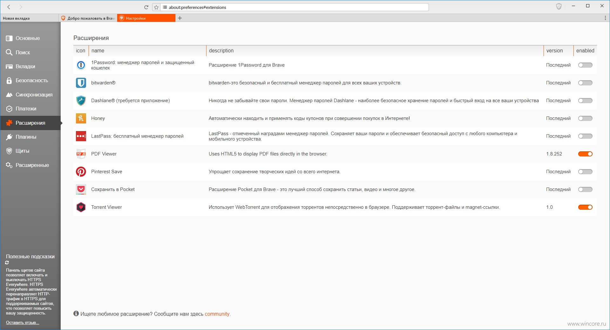Image resolution: width=610 pixels, height=330 pixels.
Task: Reload the page with the refresh icon
Action: [146, 7]
